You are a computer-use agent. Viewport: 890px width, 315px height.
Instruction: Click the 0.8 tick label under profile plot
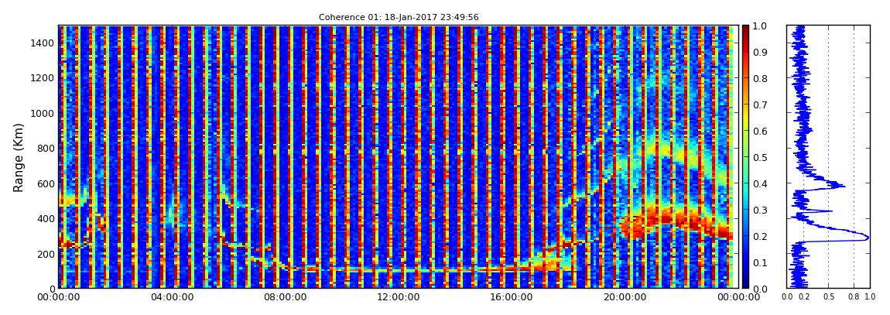[854, 297]
